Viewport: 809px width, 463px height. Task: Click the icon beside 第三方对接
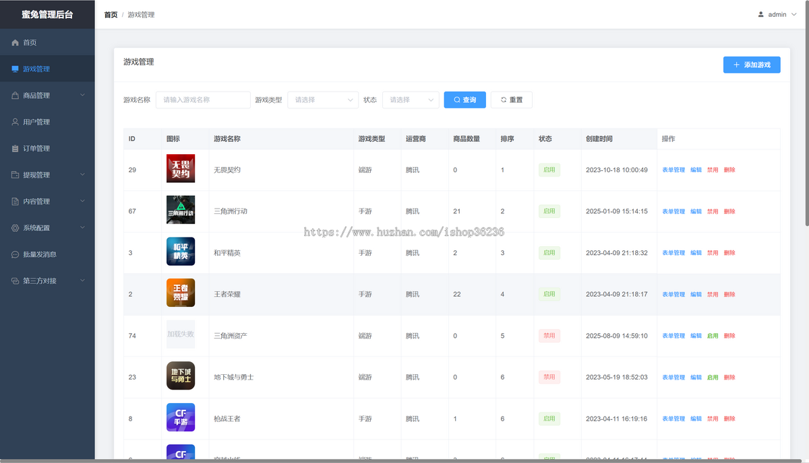pyautogui.click(x=16, y=281)
